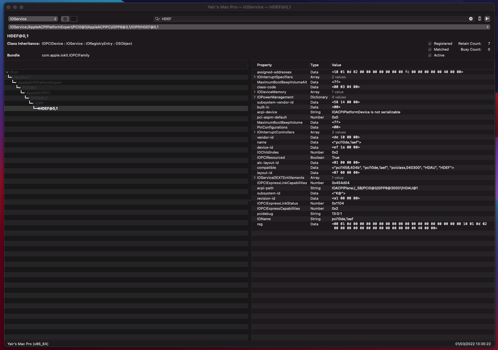Viewport: 498px width, 350px height.
Task: Select HDEF@0,1 in the device tree
Action: point(48,108)
